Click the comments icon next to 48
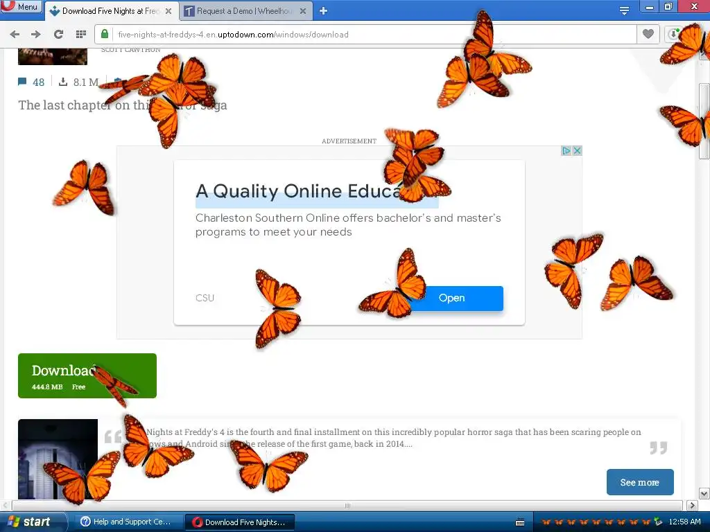 22,82
